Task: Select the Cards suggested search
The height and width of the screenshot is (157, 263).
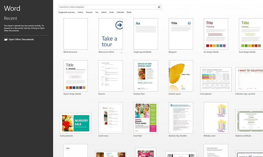Action: click(x=112, y=12)
